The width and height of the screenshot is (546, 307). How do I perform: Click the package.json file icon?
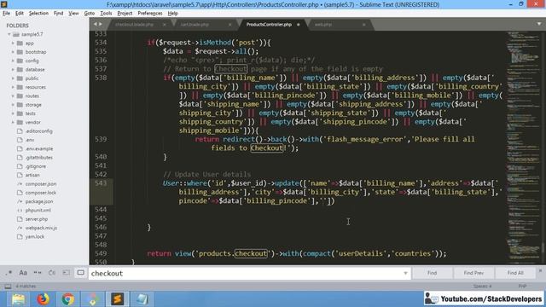pyautogui.click(x=20, y=201)
